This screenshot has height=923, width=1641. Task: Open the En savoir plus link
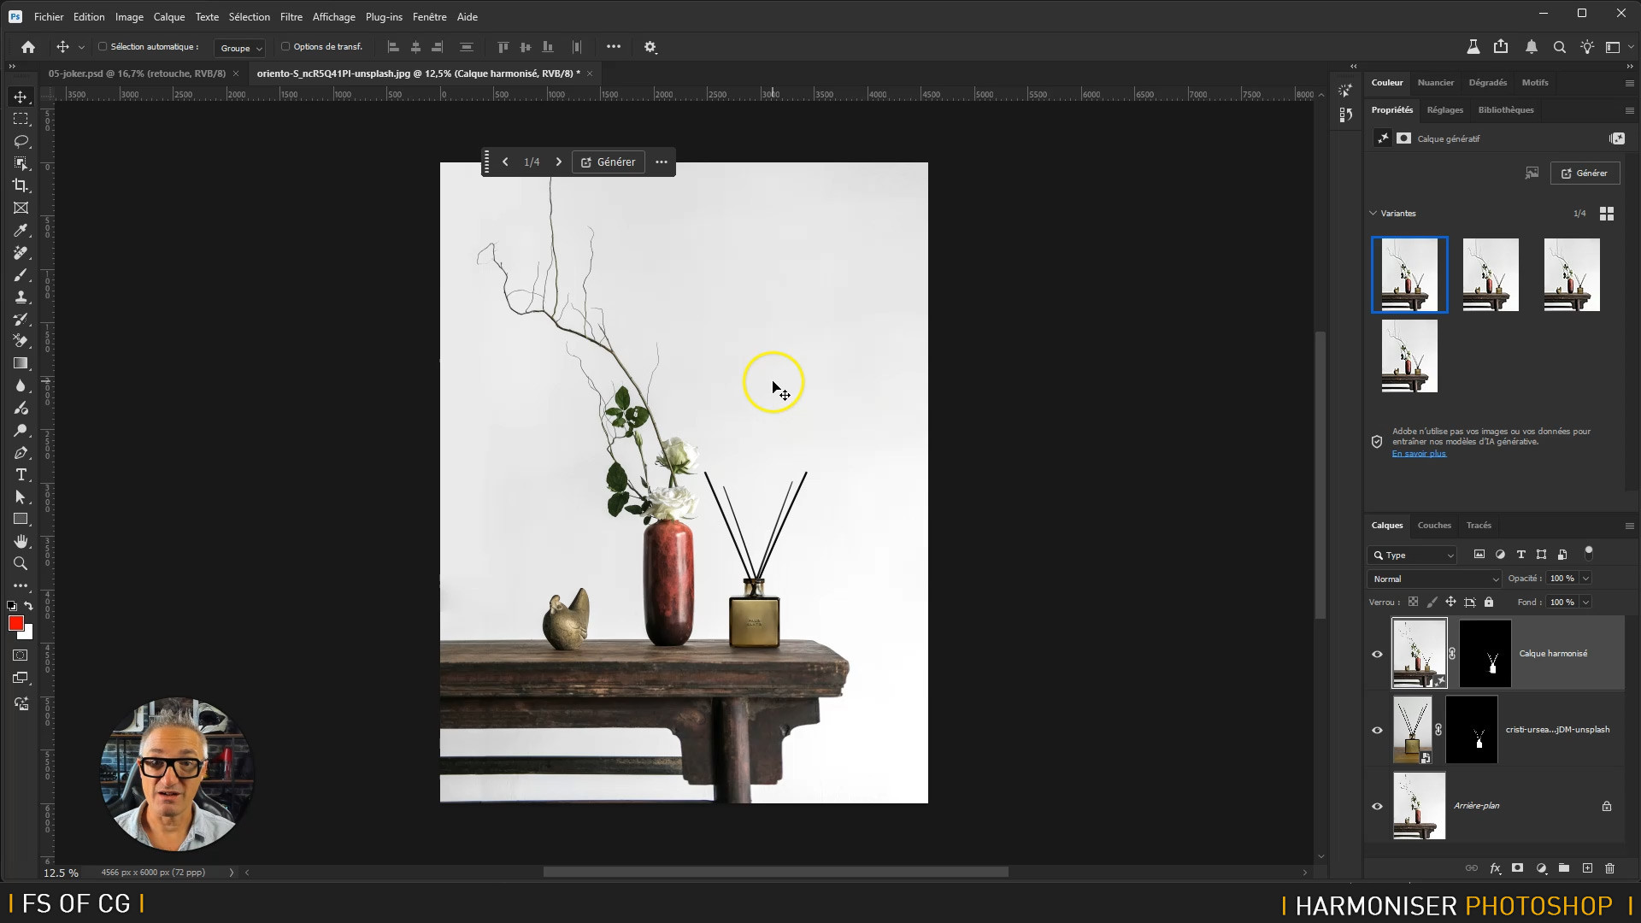coord(1419,454)
